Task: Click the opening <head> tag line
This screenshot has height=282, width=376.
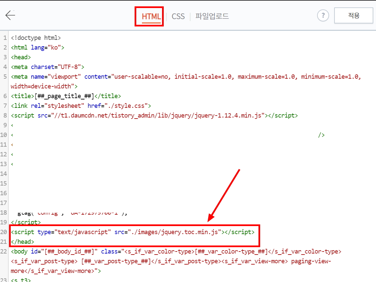Action: (x=21, y=57)
